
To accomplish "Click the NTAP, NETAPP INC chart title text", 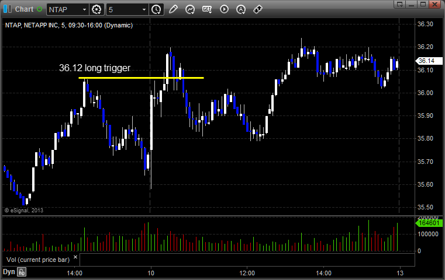I will [x=69, y=25].
